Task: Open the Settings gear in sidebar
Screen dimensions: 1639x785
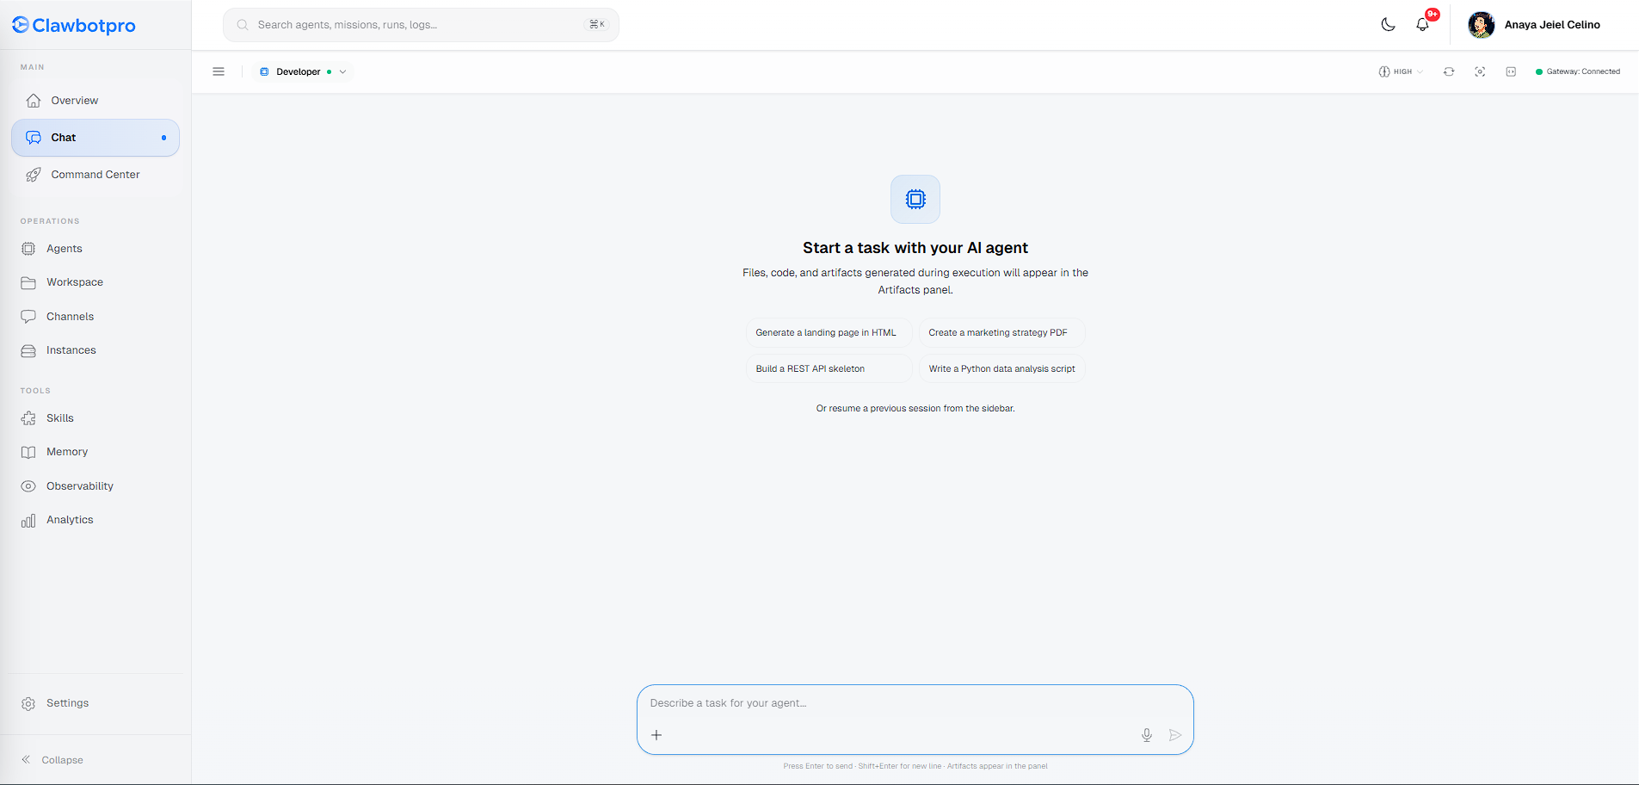Action: click(67, 703)
